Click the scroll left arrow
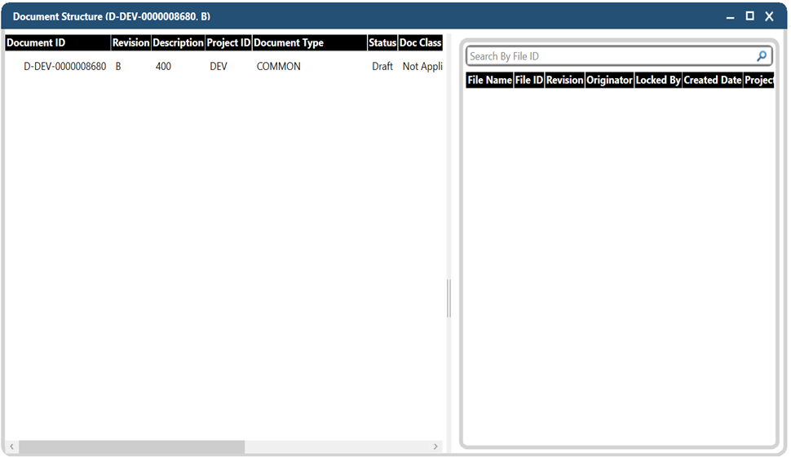This screenshot has height=457, width=791. (x=11, y=447)
